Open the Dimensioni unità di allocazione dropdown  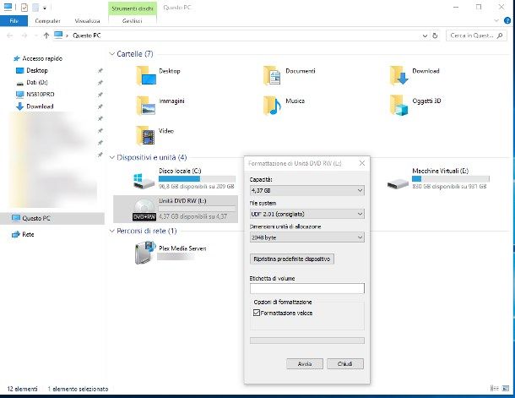pyautogui.click(x=307, y=237)
